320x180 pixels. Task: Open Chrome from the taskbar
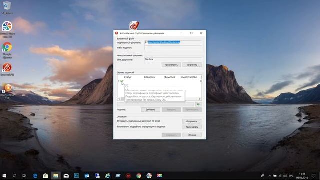(139, 176)
